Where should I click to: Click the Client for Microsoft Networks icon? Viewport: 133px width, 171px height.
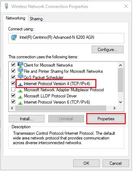(x=20, y=65)
